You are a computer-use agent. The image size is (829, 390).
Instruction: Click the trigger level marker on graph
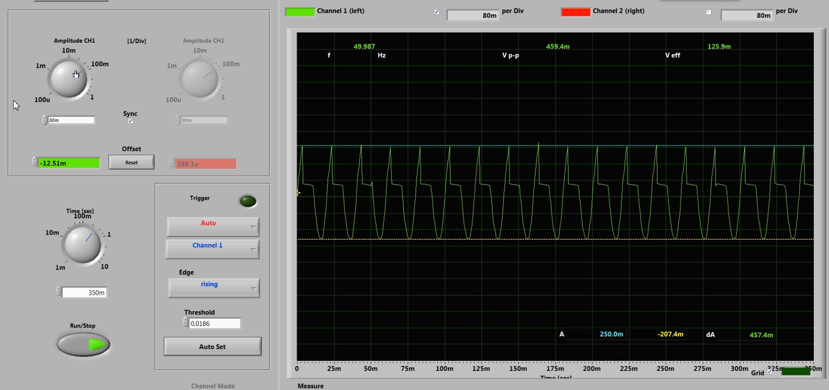298,193
